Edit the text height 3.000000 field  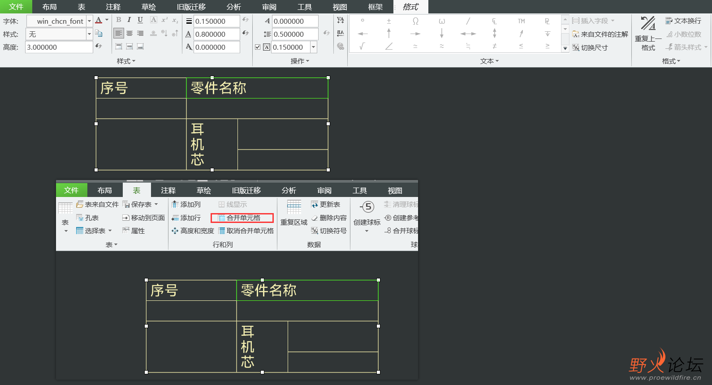(x=59, y=47)
